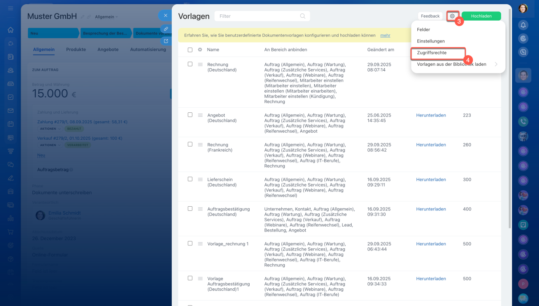
Task: Focus the Filter search field
Action: pyautogui.click(x=262, y=16)
